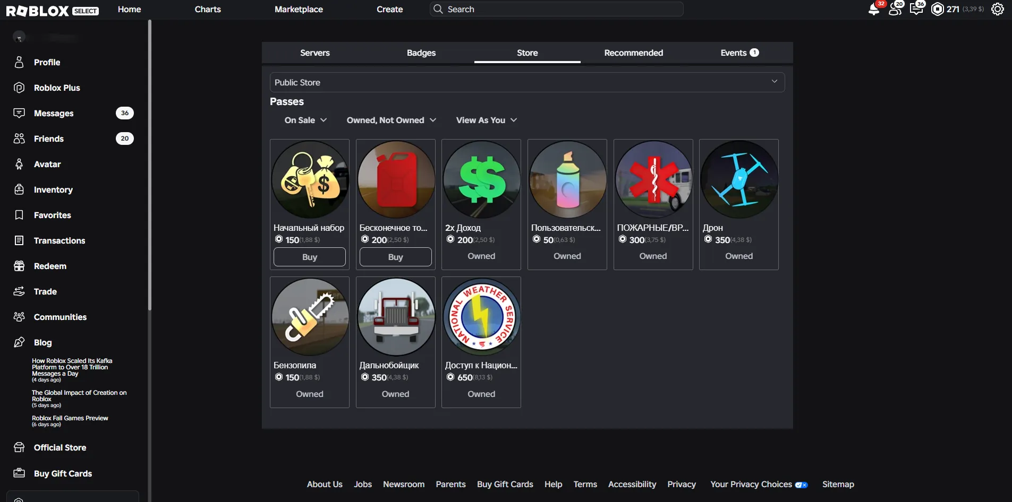Expand the View As You dropdown
The width and height of the screenshot is (1012, 502).
pos(486,120)
